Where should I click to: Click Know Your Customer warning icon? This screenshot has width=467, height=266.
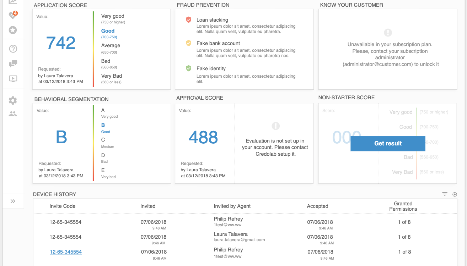(388, 33)
